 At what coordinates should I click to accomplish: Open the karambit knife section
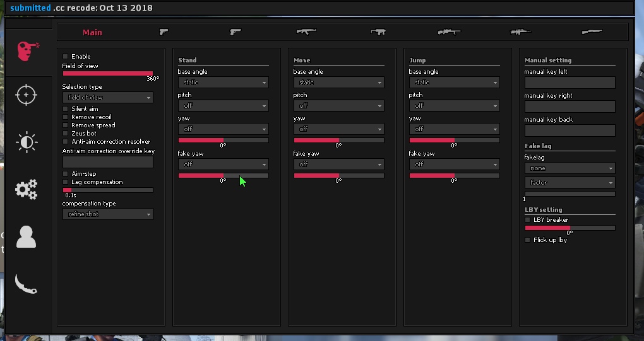click(26, 284)
